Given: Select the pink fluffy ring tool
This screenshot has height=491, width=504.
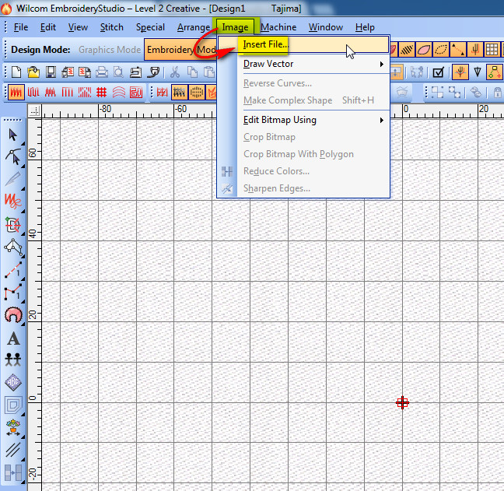Looking at the screenshot, I should point(13,315).
